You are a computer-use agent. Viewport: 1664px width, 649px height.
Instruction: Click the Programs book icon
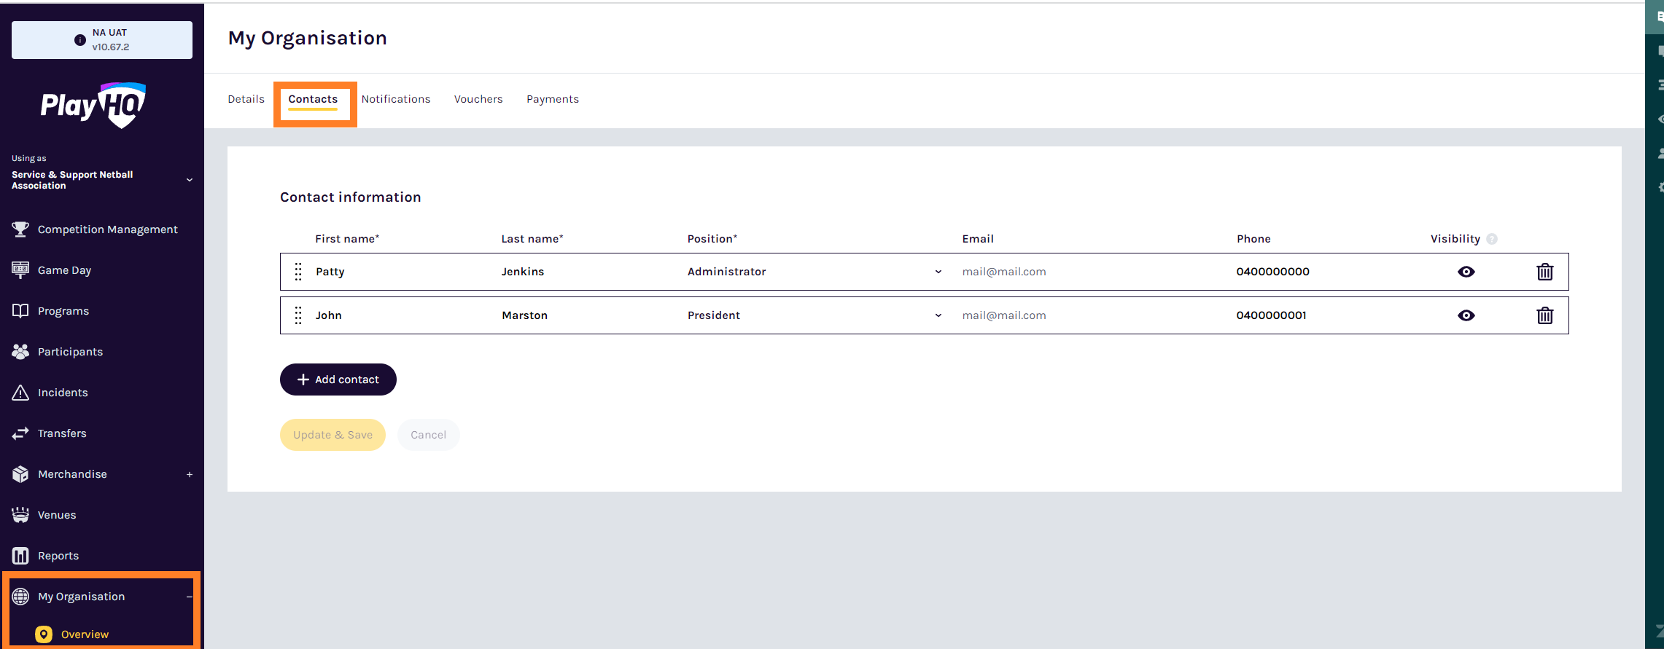click(x=20, y=310)
